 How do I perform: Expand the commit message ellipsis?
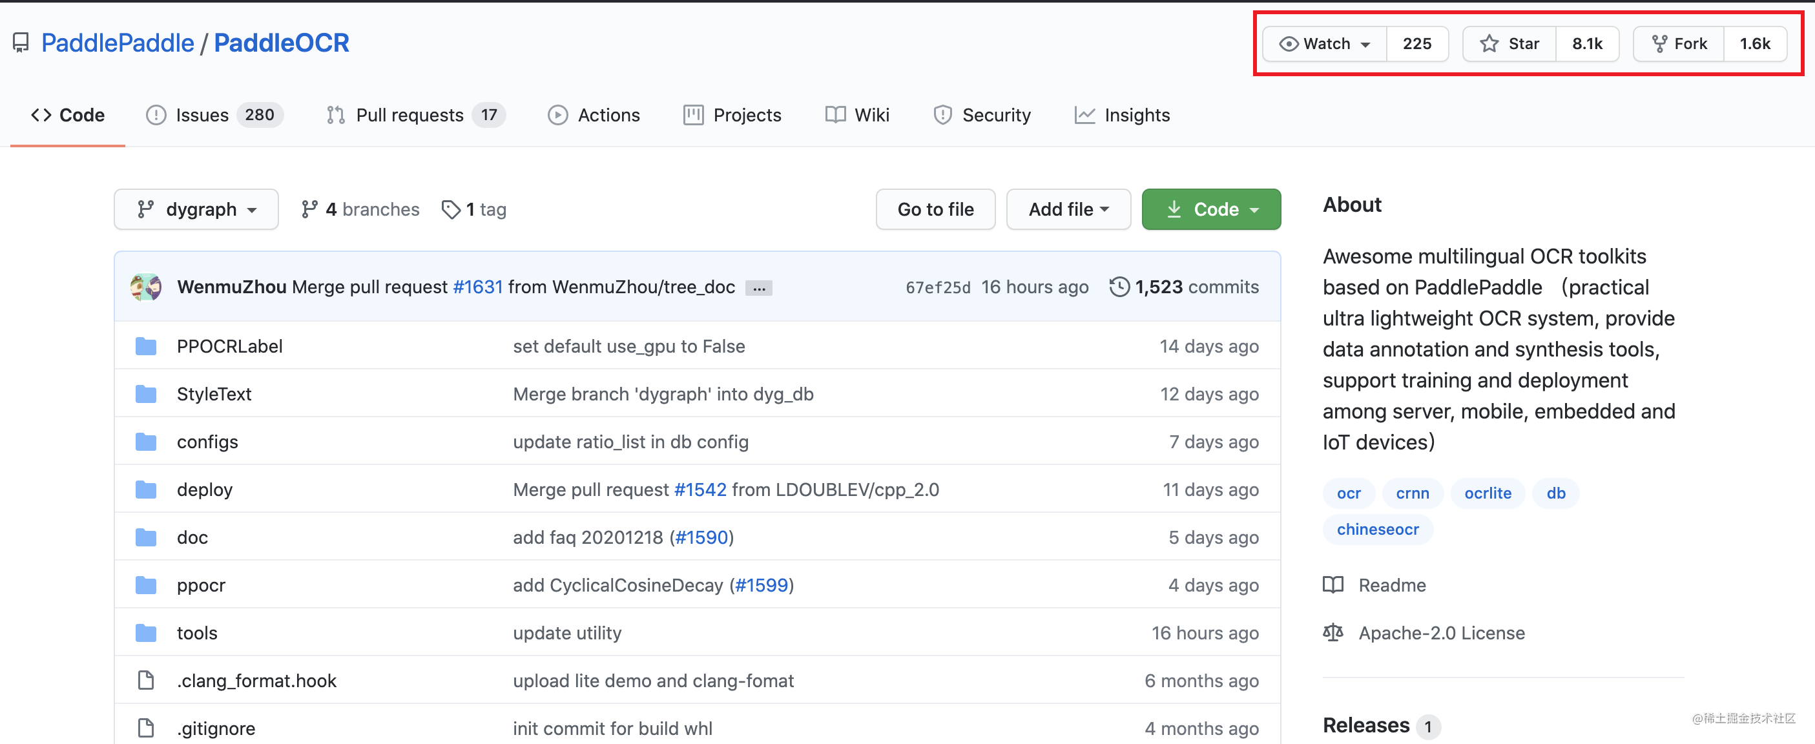point(759,287)
